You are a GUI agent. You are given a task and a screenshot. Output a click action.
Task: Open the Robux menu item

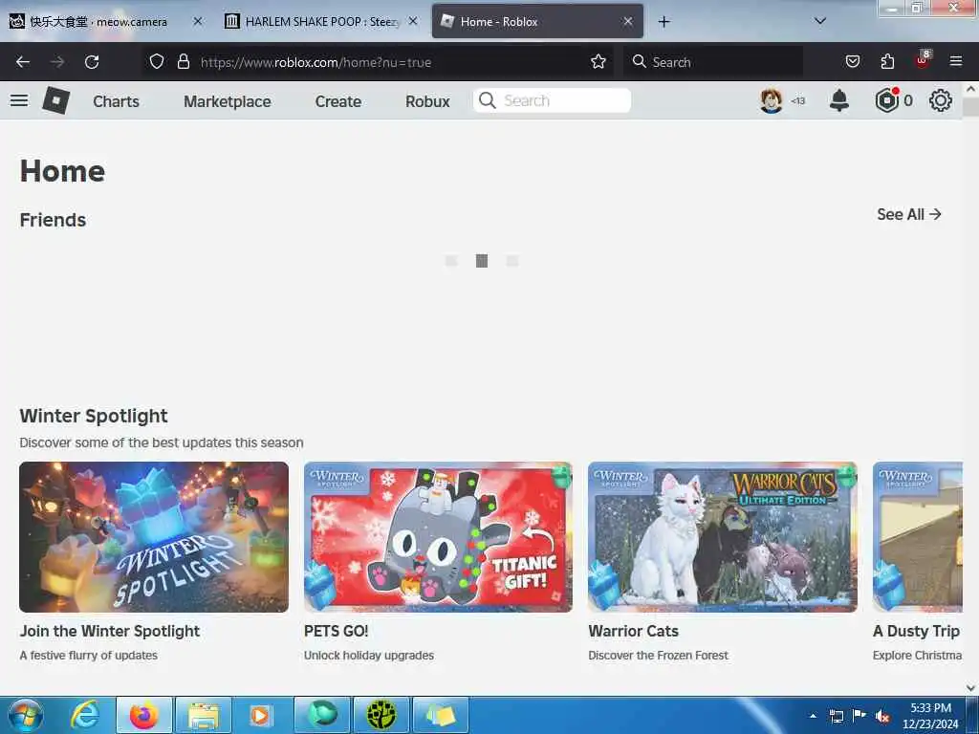[x=427, y=101]
